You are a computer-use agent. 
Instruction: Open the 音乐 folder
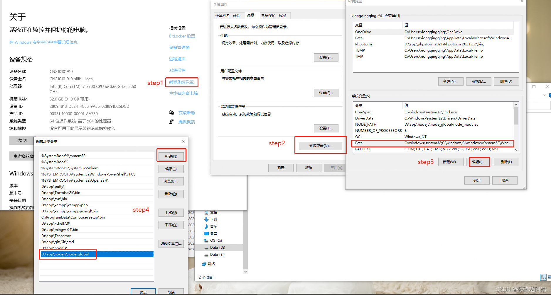(213, 226)
